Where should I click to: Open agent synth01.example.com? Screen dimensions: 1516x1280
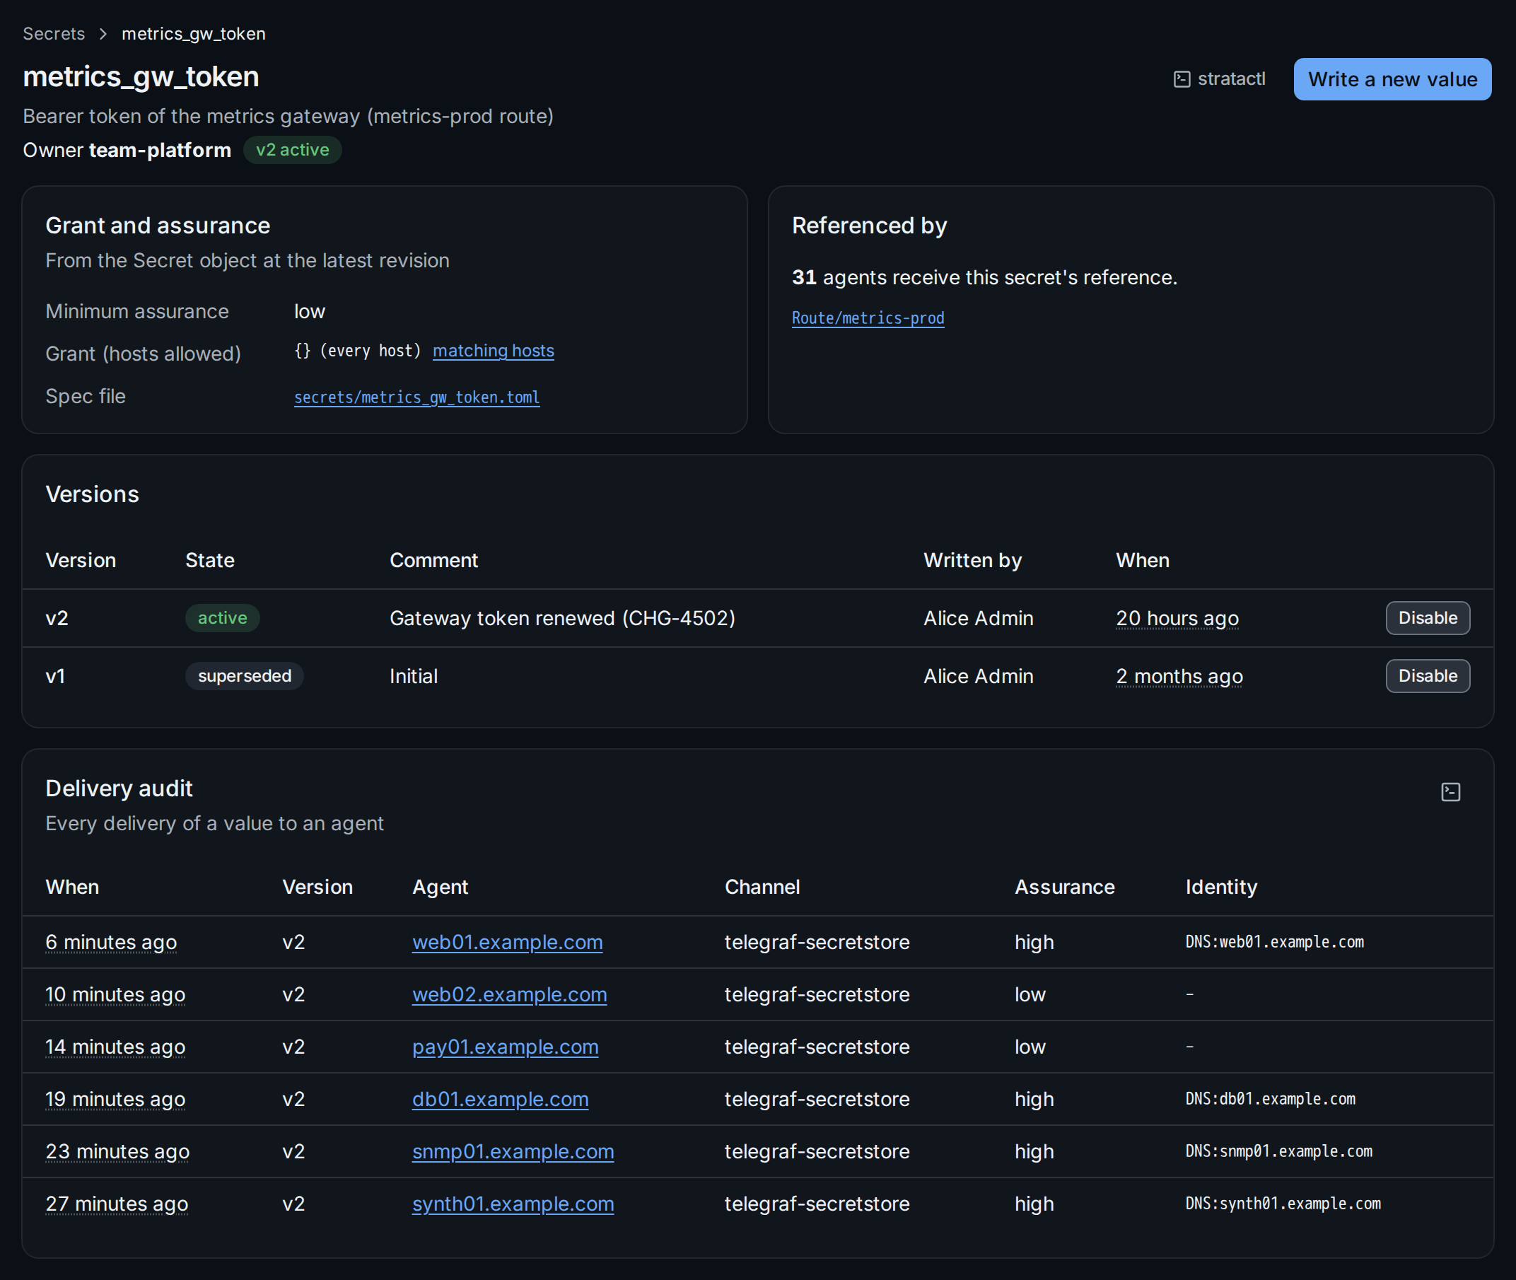pyautogui.click(x=513, y=1203)
